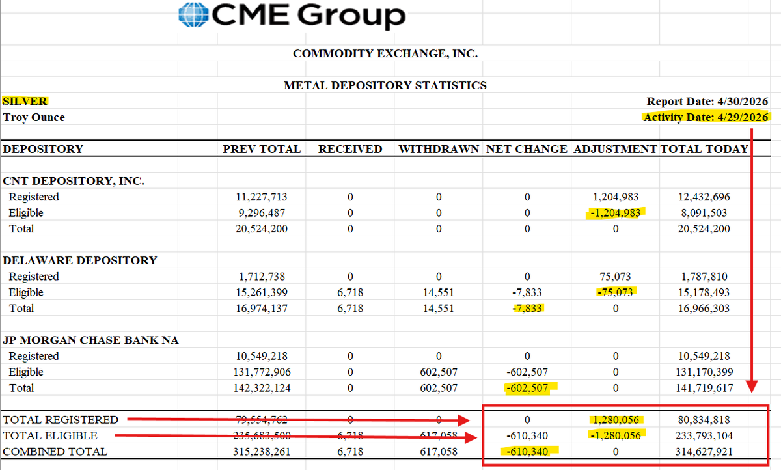
Task: Select the 'METAL DEPOSITORY STATISTICS' heading
Action: tap(385, 85)
